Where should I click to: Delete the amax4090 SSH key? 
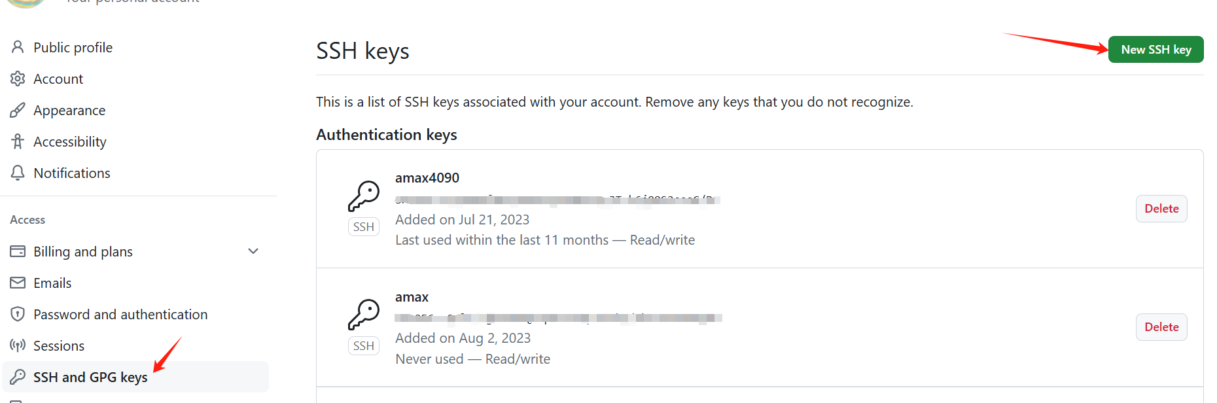pos(1161,209)
